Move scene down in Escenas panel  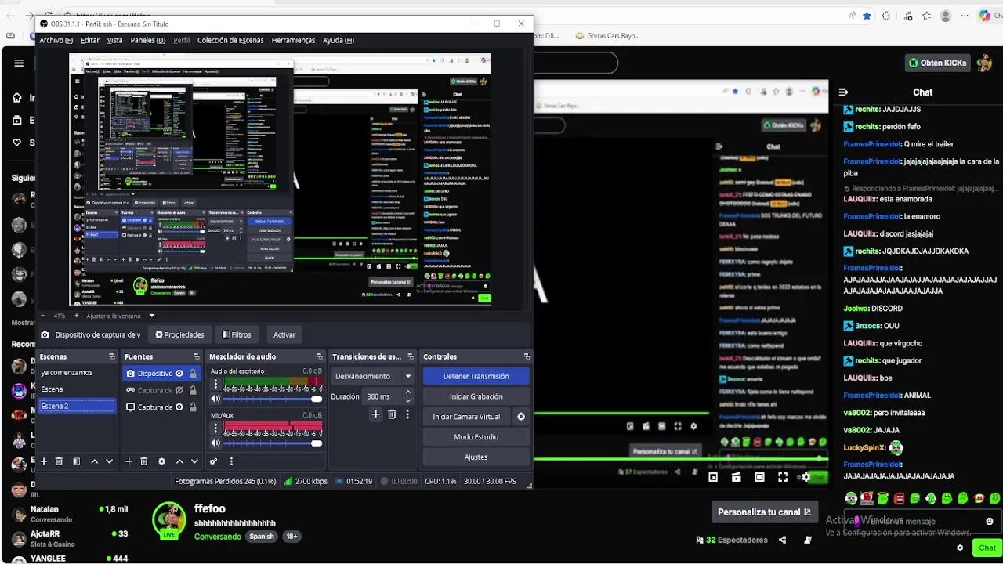109,461
